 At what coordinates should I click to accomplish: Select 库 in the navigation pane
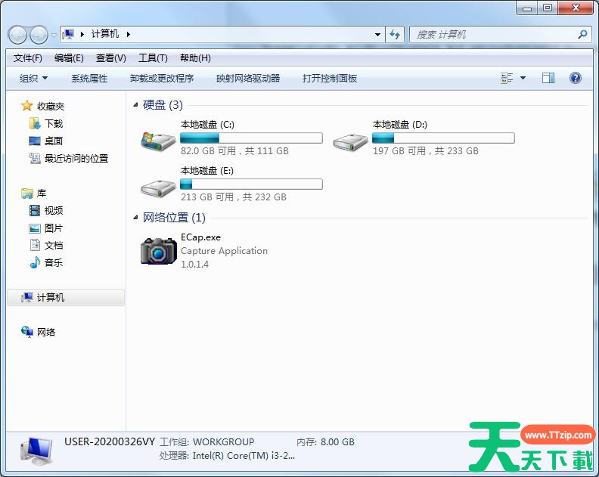pos(34,194)
